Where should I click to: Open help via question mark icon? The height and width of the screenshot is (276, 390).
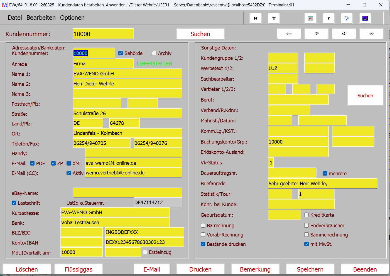pos(328,18)
